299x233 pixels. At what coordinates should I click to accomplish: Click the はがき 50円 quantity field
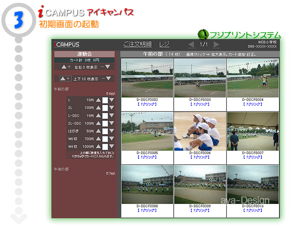pyautogui.click(x=105, y=131)
